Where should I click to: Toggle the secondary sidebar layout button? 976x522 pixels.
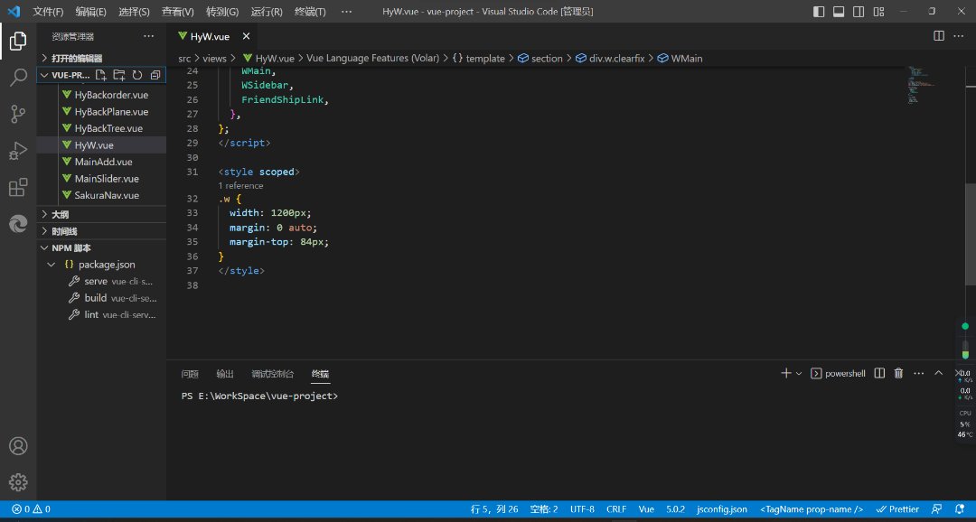(x=857, y=12)
